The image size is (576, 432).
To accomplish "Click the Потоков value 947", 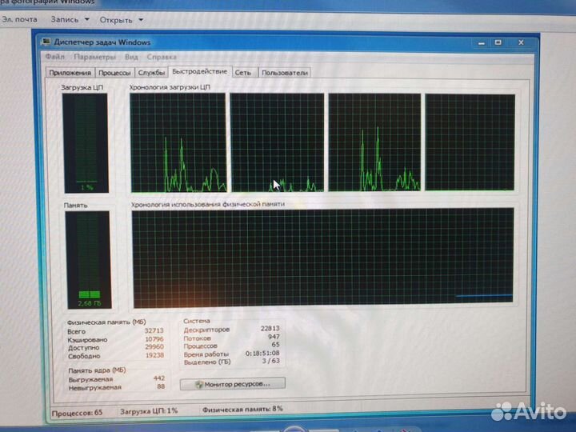I will (x=274, y=337).
